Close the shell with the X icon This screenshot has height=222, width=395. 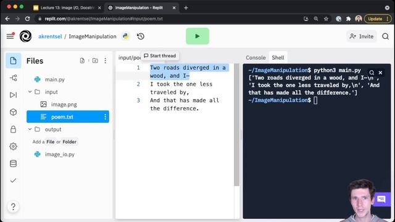[380, 73]
